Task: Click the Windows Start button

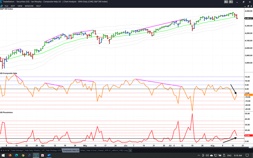Action: pos(3,155)
